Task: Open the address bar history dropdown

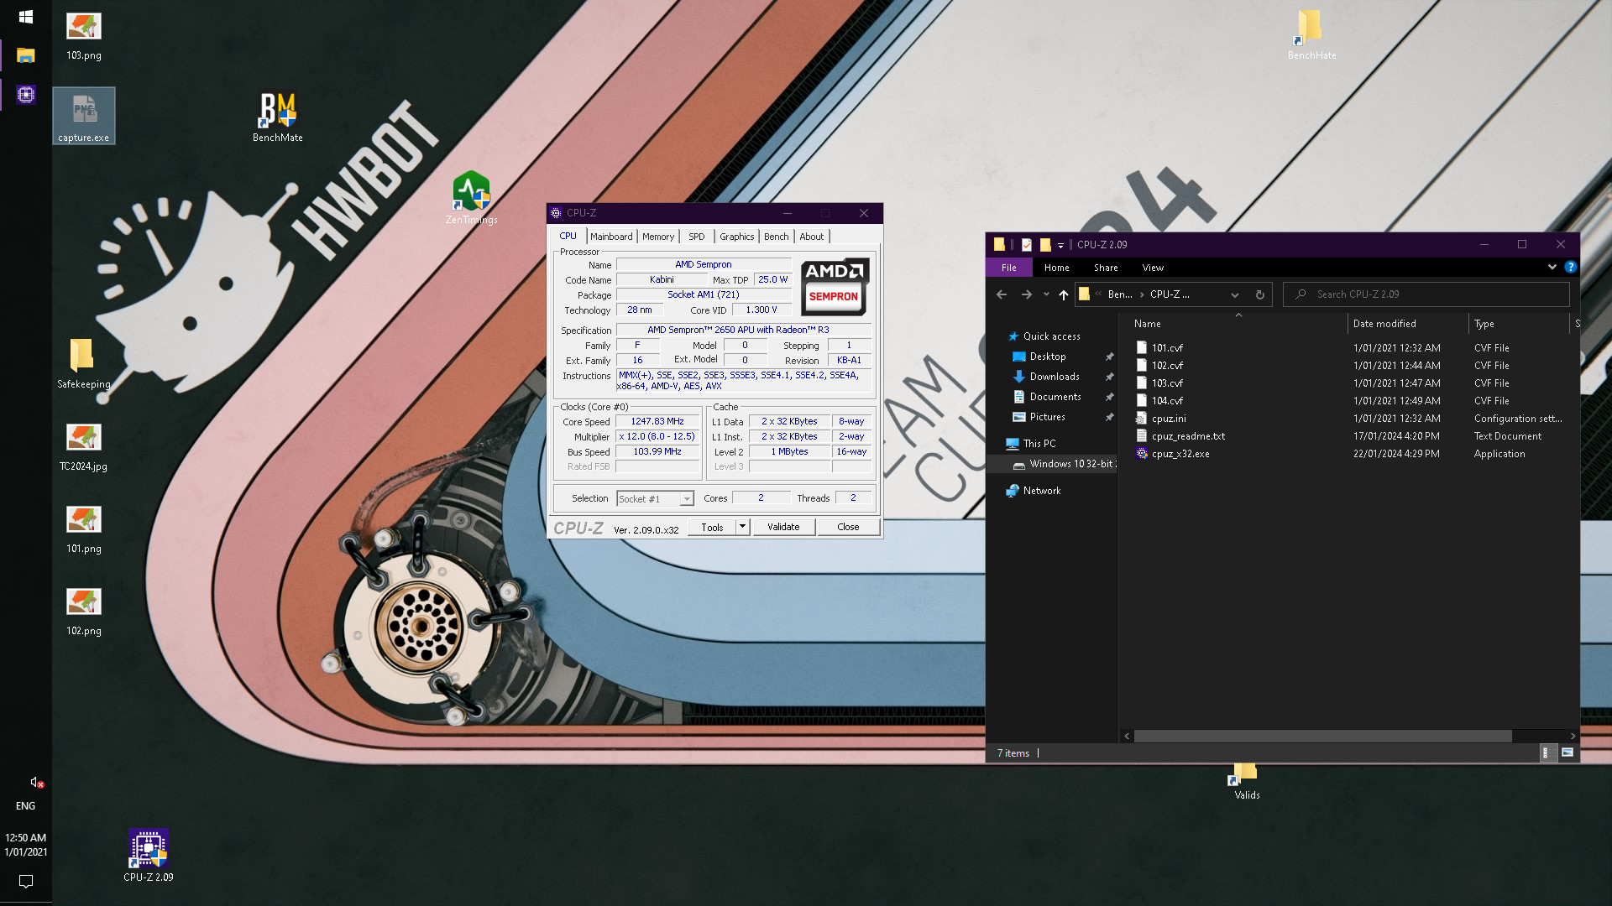Action: pos(1234,294)
